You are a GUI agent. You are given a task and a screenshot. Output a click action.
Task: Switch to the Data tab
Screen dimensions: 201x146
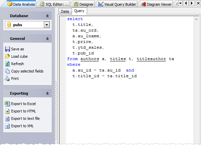64,11
